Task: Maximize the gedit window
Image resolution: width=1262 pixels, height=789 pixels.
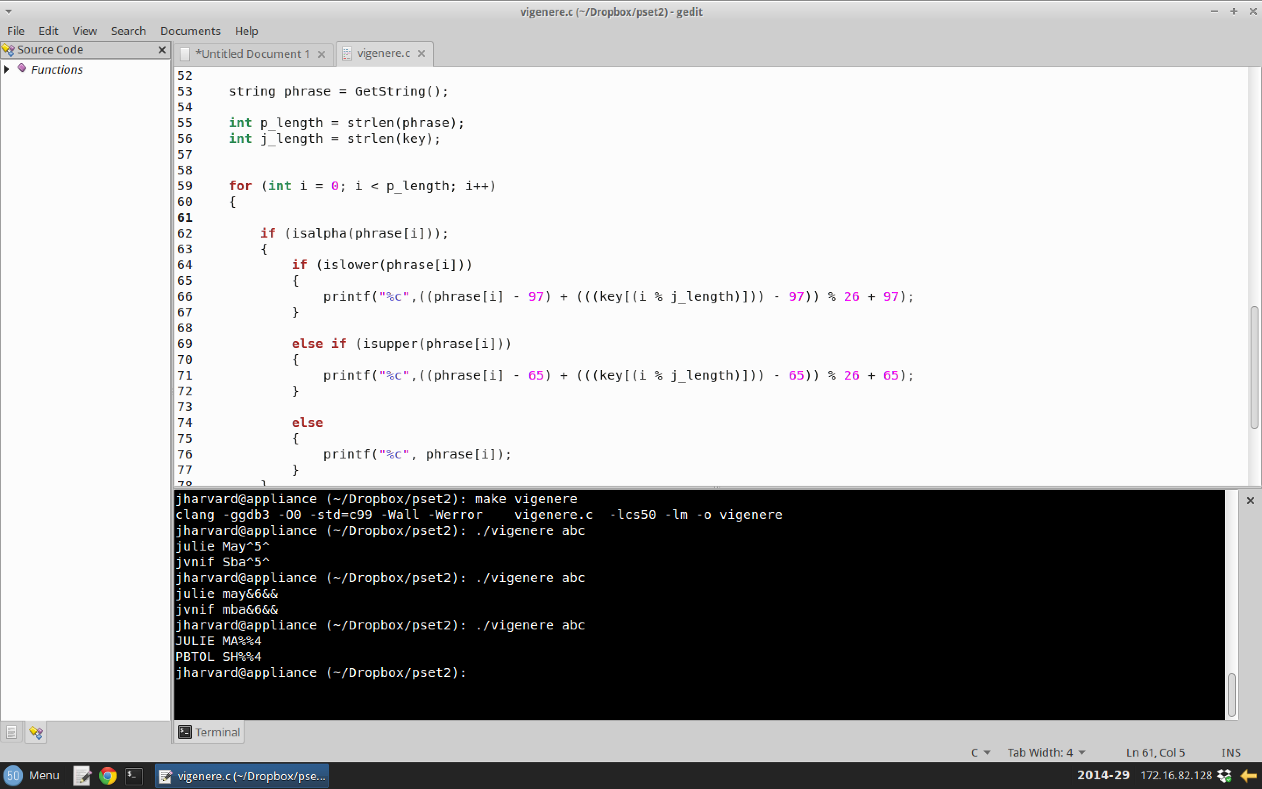Action: pos(1234,11)
